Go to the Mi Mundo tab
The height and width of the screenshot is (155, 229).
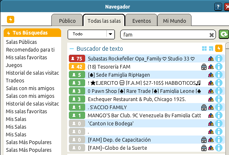(174, 21)
